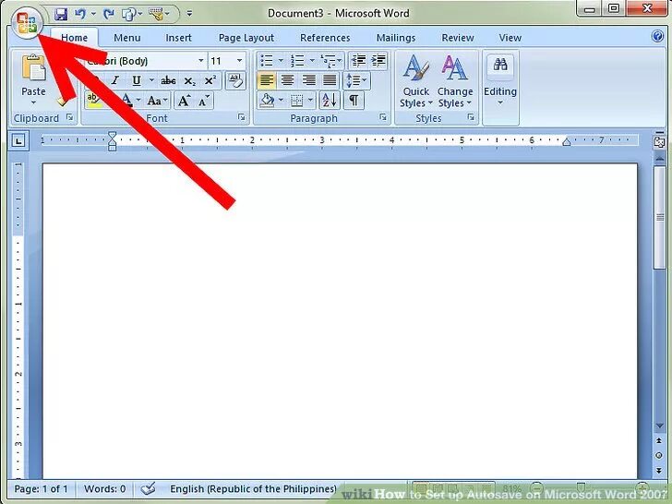Save the document using the floppy disk icon

pyautogui.click(x=61, y=14)
